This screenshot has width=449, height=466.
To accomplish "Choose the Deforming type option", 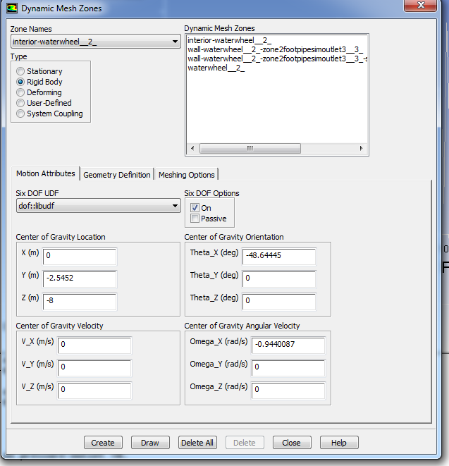I will pyautogui.click(x=21, y=92).
